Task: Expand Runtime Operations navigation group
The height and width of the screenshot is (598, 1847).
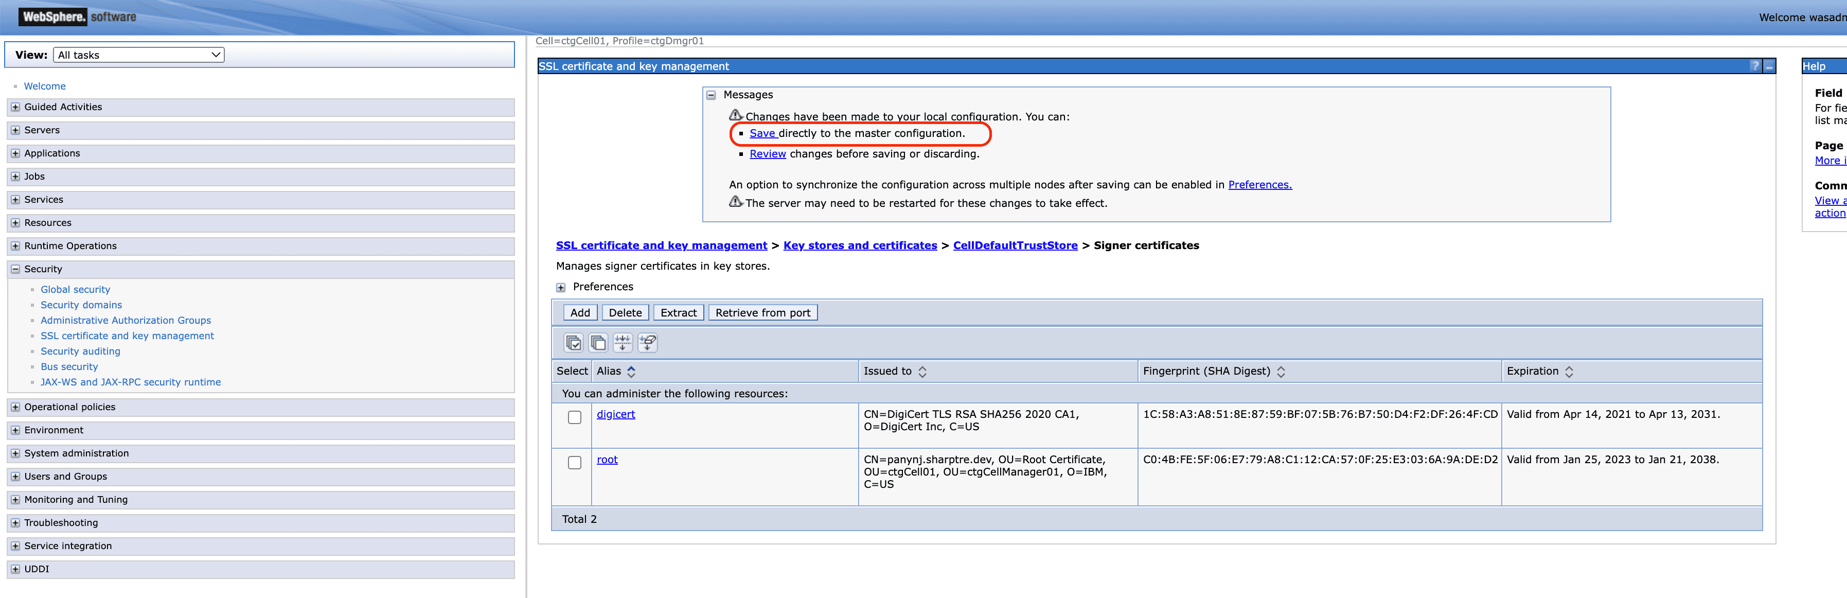Action: pos(15,246)
